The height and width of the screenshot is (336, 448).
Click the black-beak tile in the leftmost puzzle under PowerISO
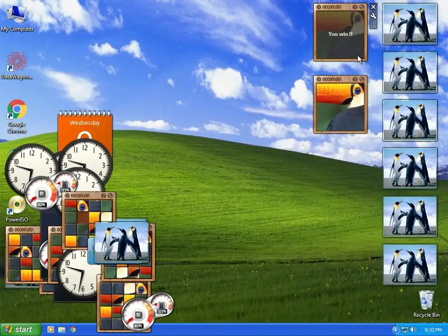(14, 252)
